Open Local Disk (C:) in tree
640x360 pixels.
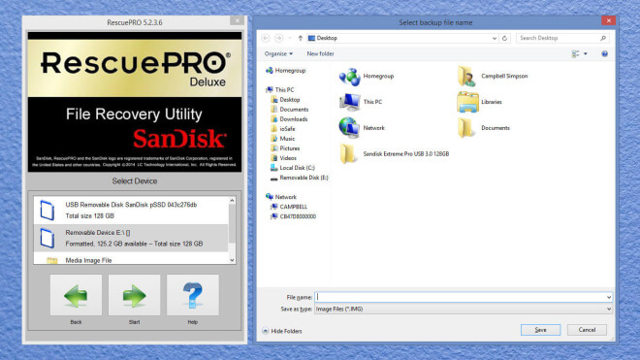[x=293, y=168]
